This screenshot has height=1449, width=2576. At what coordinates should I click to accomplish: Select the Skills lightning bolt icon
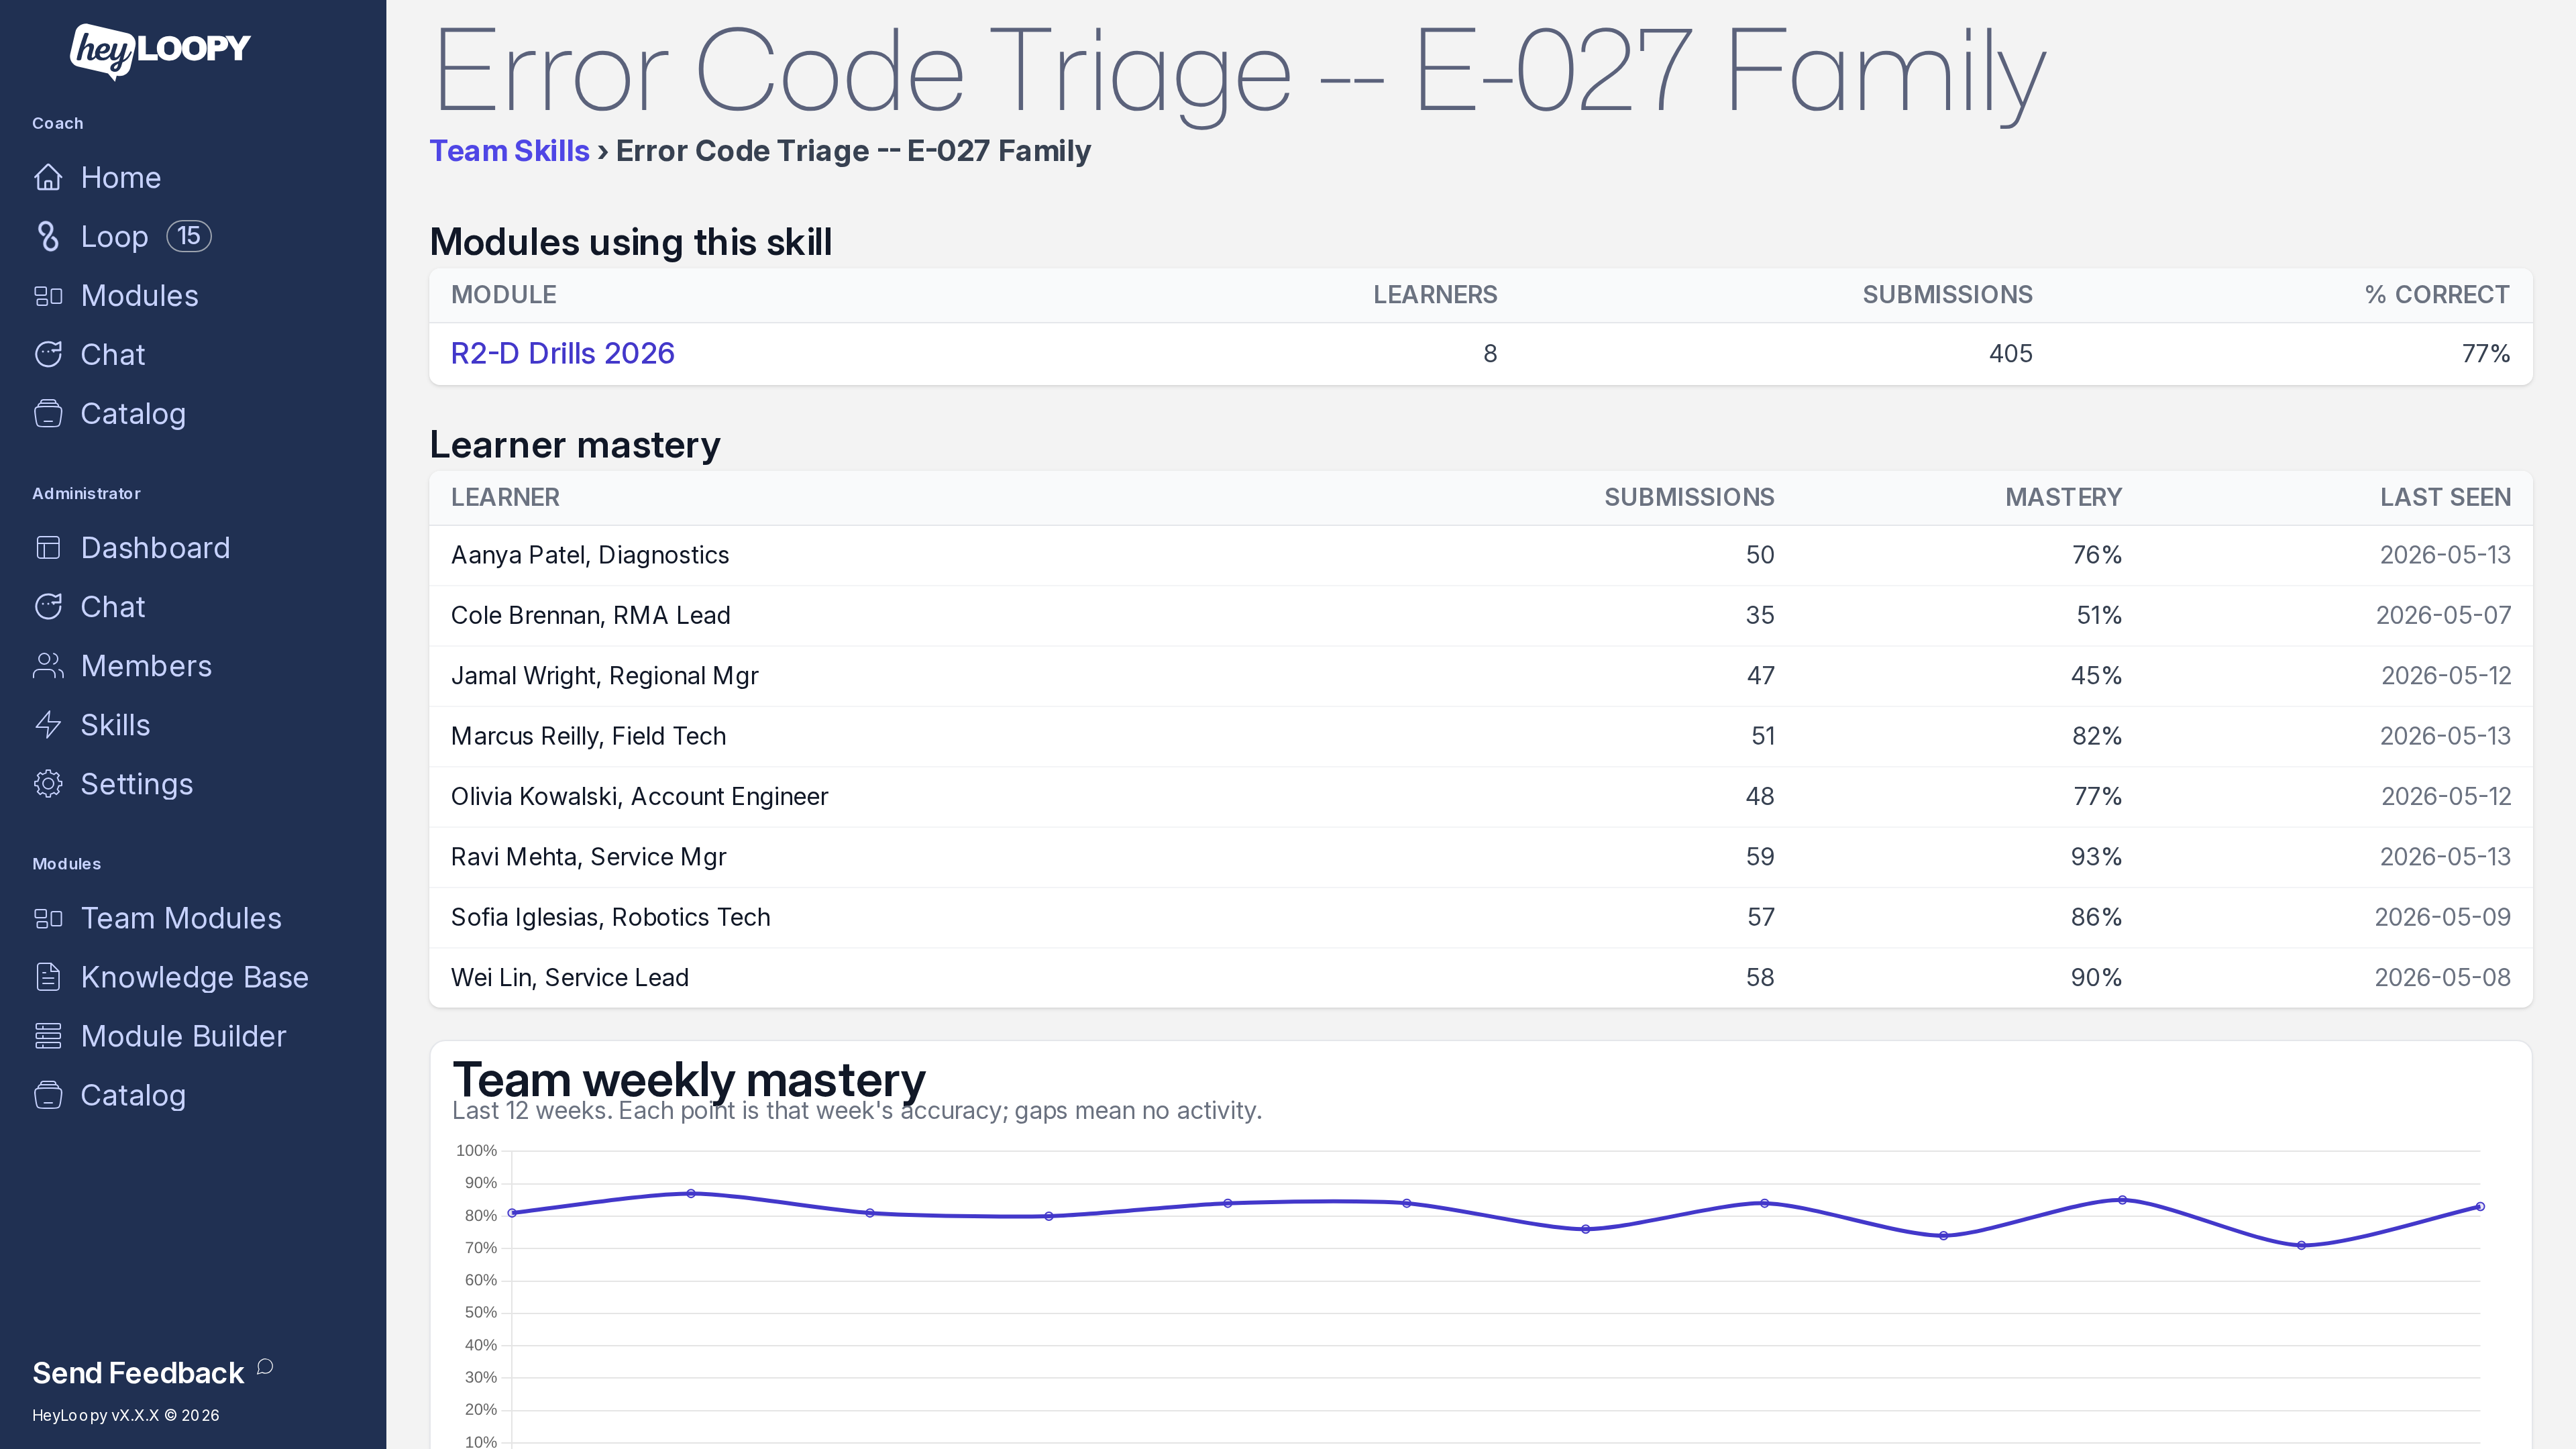coord(48,725)
